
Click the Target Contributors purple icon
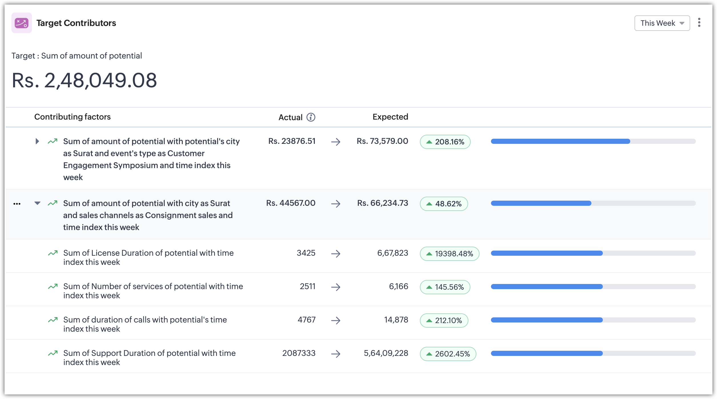pos(22,23)
